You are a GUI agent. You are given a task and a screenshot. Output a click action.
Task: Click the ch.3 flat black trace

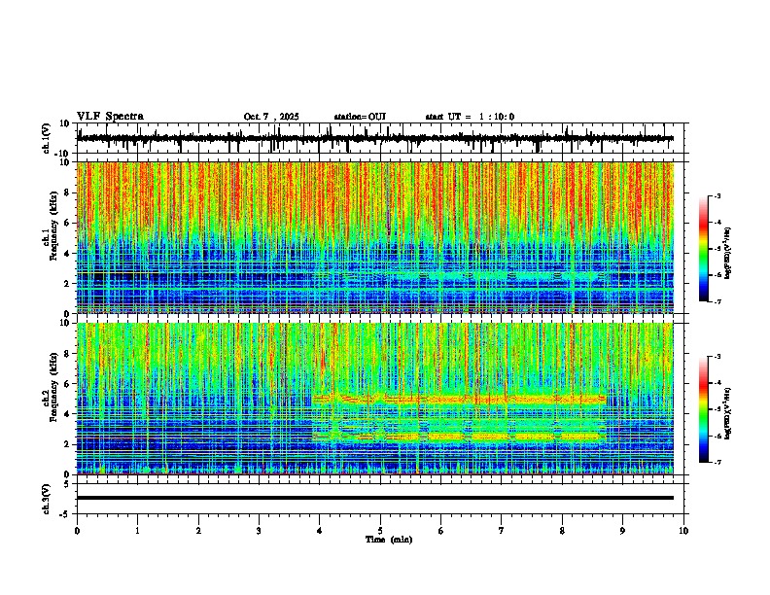374,498
